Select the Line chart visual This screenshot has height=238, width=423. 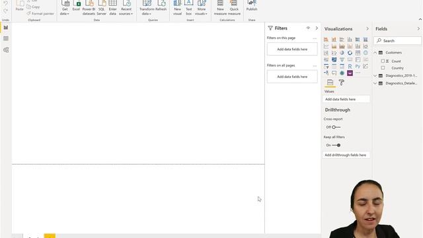pyautogui.click(x=326, y=46)
